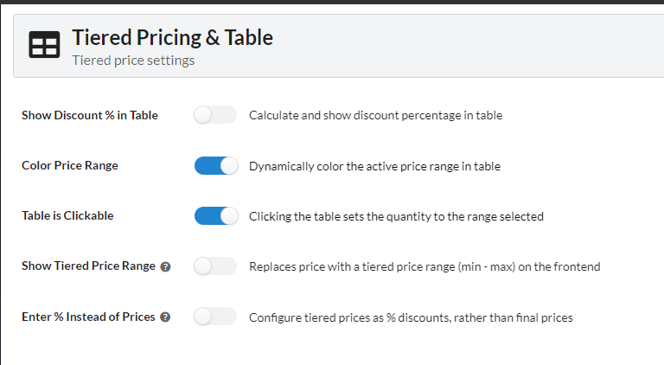Click the "Color Price Range" label text
The image size is (664, 365).
click(x=70, y=165)
